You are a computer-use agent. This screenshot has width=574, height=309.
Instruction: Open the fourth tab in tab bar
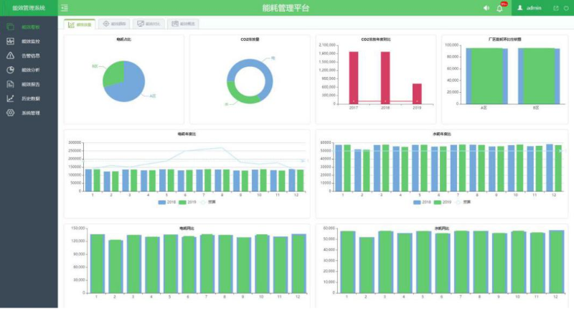click(x=183, y=24)
